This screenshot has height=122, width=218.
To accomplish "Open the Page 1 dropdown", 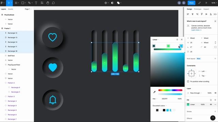I will (28, 9).
